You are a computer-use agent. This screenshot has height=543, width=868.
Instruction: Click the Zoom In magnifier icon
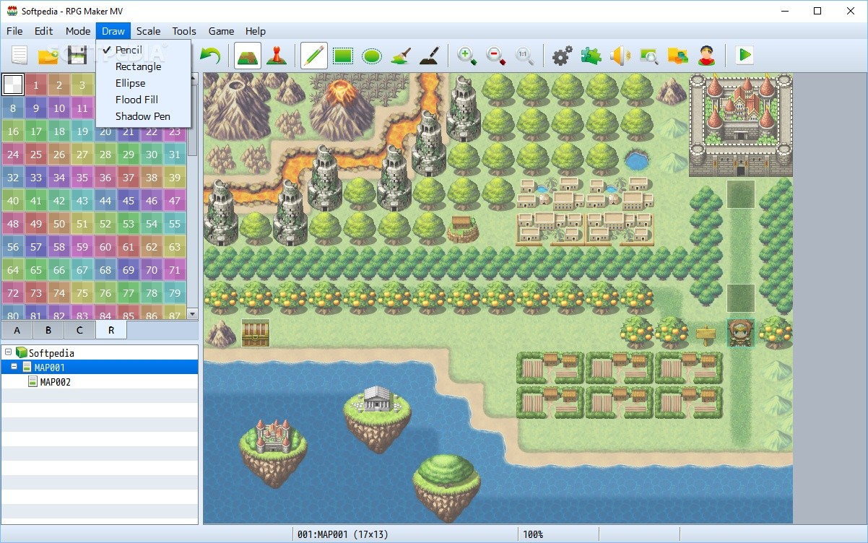(467, 56)
